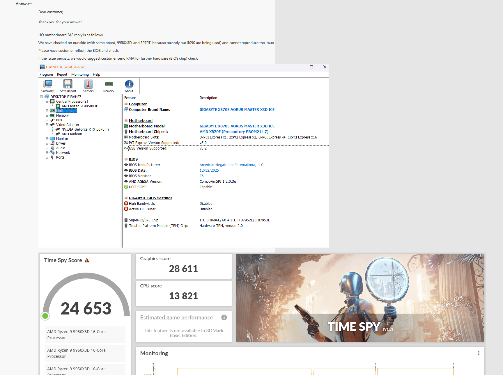This screenshot has width=503, height=375.
Task: Select the Bus node icon in tree
Action: point(52,120)
